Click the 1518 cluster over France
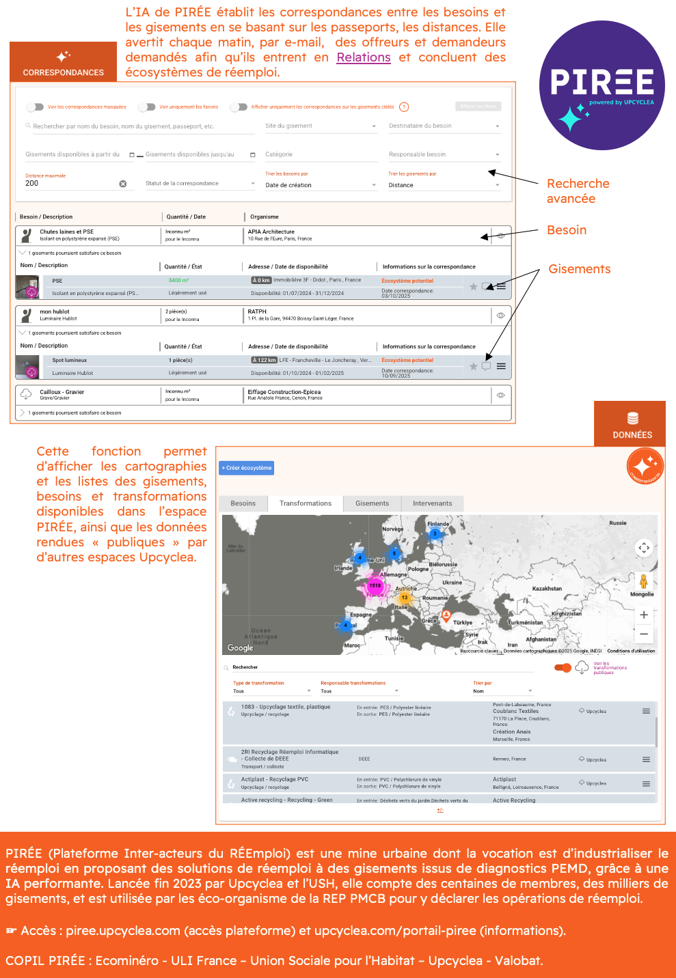 (x=375, y=585)
